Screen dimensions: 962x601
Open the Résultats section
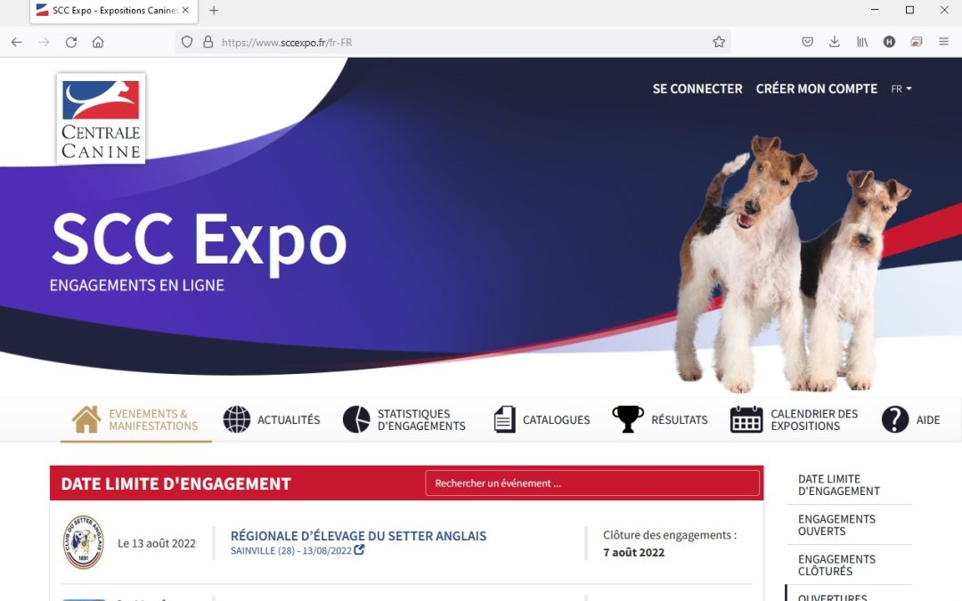click(679, 420)
